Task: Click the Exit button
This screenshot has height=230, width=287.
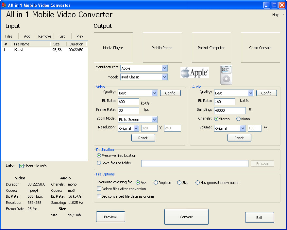Action: (x=260, y=217)
